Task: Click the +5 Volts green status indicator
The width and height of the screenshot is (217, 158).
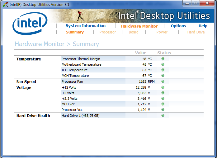Action: pos(163,93)
